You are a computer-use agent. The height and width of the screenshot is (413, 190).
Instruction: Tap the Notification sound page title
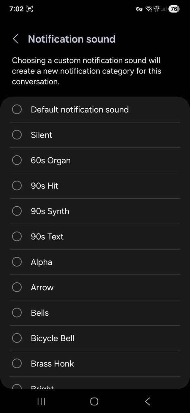pos(72,39)
